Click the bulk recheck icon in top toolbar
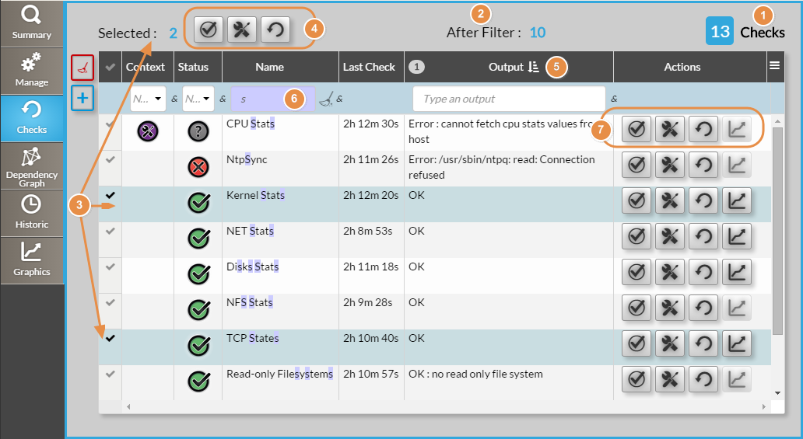This screenshot has height=439, width=803. 275,30
